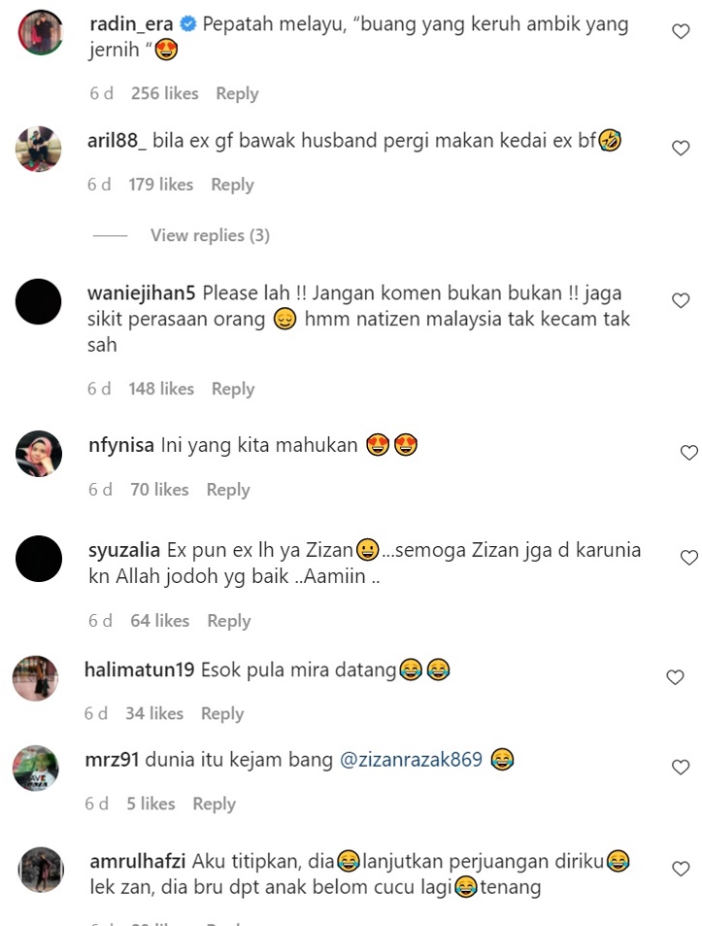Tap heart beside halimatun19's comment
The image size is (702, 926).
point(675,677)
